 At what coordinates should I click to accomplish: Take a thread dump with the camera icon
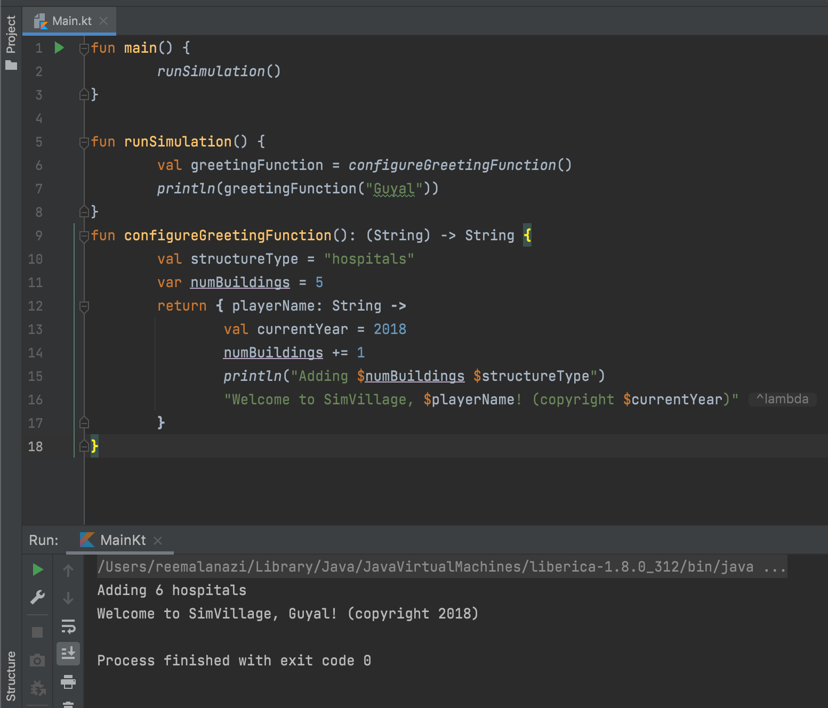37,660
